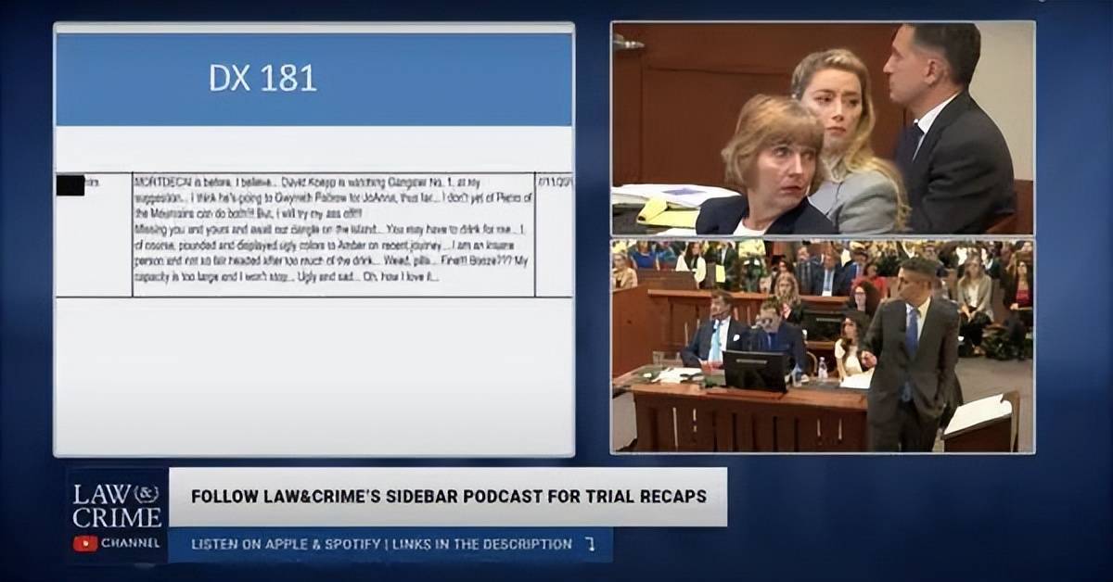Click the ampersand emblem in the logo
The height and width of the screenshot is (582, 1113).
pos(147,492)
